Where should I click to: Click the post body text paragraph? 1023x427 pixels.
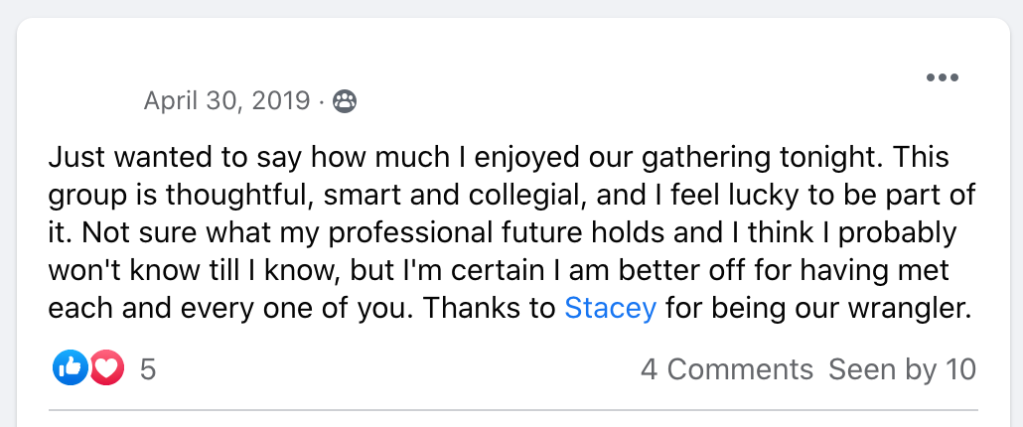497,232
